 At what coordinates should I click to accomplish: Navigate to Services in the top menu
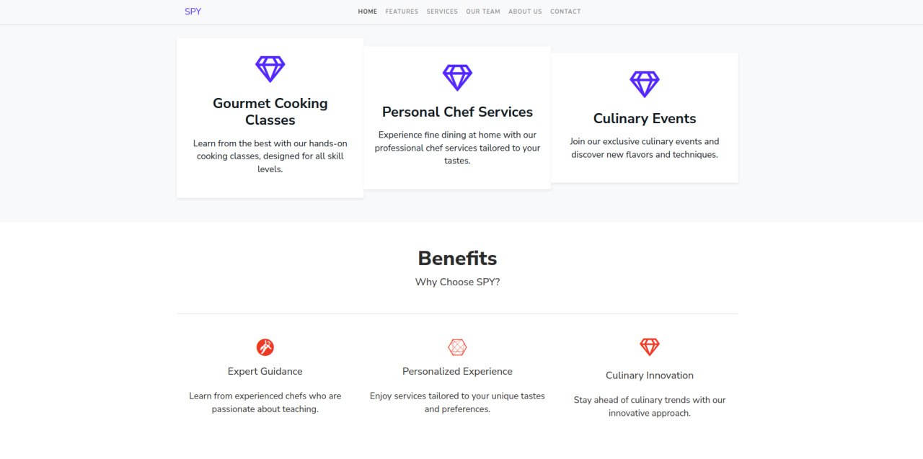point(442,12)
